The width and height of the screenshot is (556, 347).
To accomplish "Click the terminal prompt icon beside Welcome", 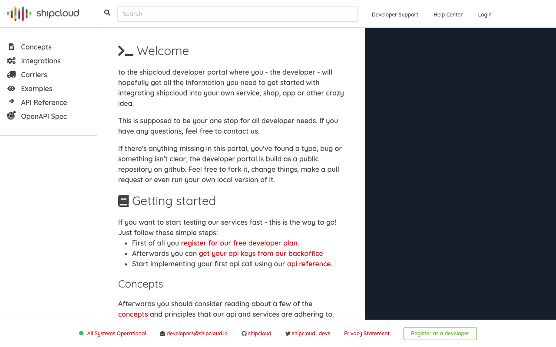I will [126, 51].
